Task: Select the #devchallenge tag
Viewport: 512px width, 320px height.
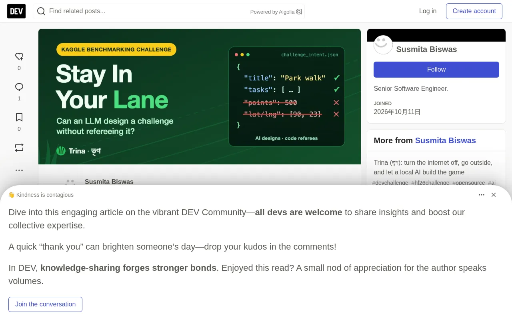Action: (x=390, y=183)
